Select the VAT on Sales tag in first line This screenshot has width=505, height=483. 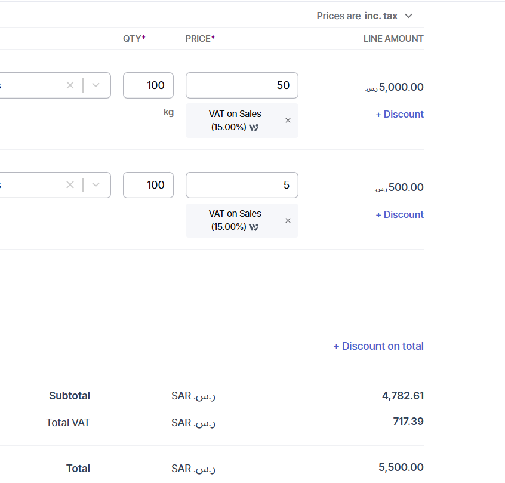(234, 120)
